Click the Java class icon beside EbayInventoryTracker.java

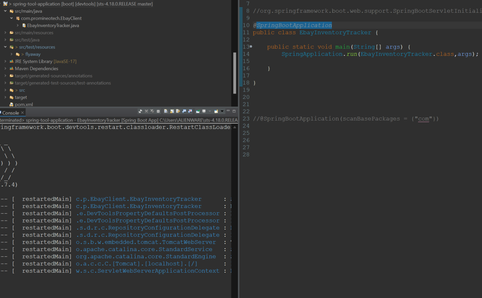24,25
